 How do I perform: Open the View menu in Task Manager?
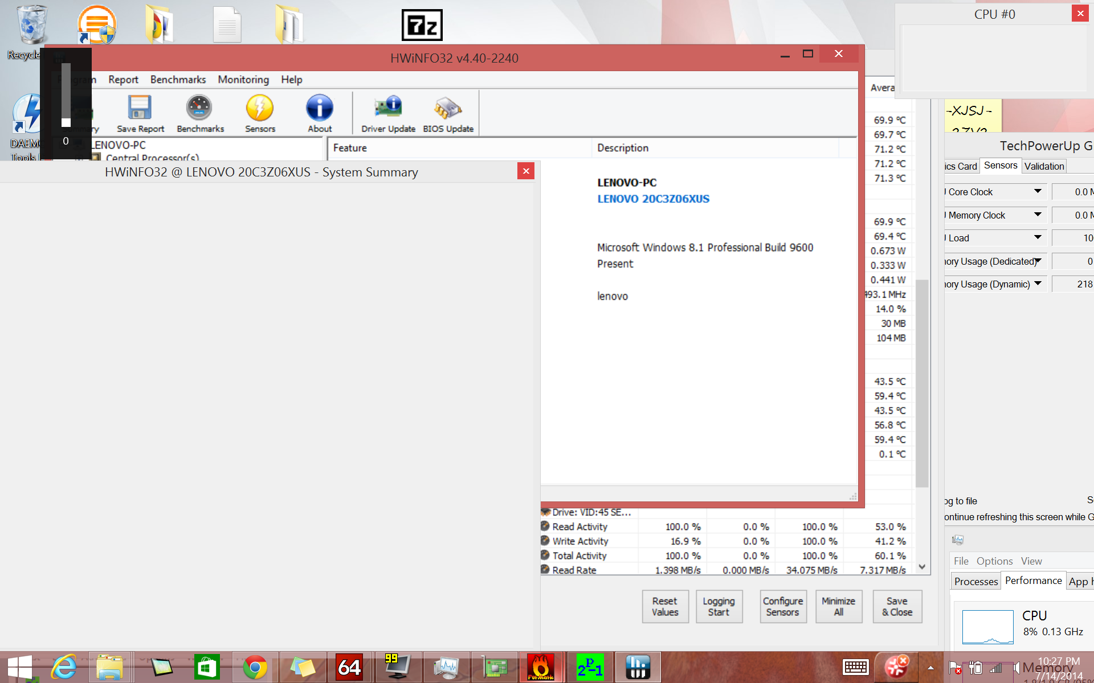pos(1031,561)
